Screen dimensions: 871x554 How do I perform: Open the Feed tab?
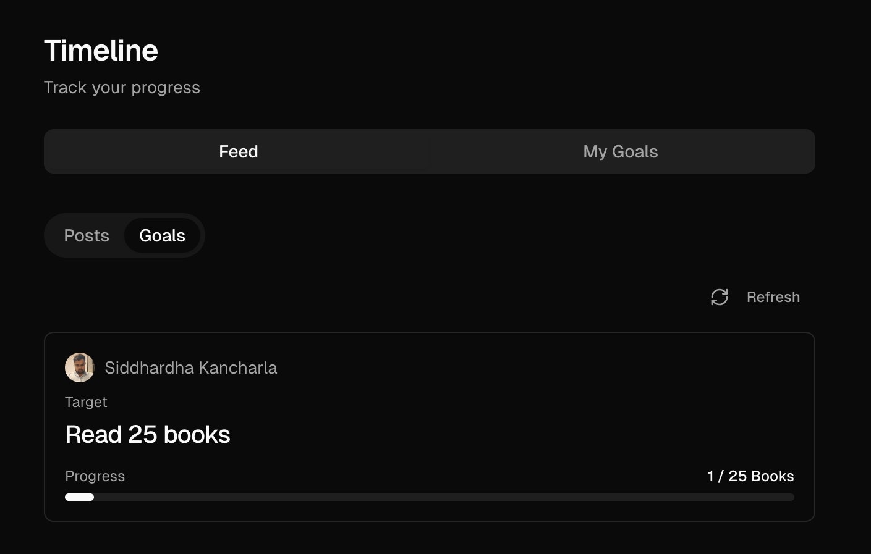(238, 151)
